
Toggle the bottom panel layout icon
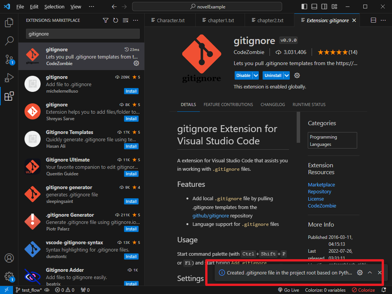coord(314,7)
